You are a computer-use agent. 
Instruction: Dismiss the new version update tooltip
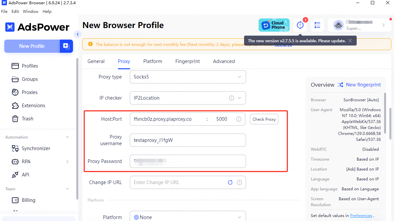tap(350, 41)
